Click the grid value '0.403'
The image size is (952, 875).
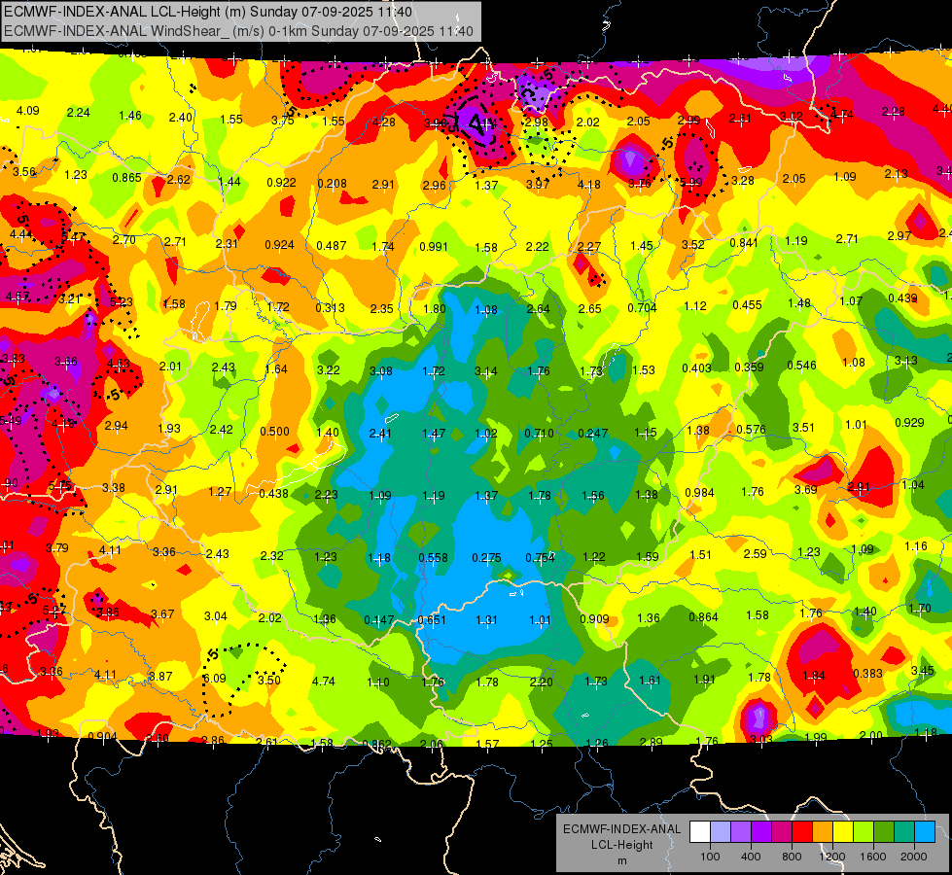pyautogui.click(x=696, y=367)
